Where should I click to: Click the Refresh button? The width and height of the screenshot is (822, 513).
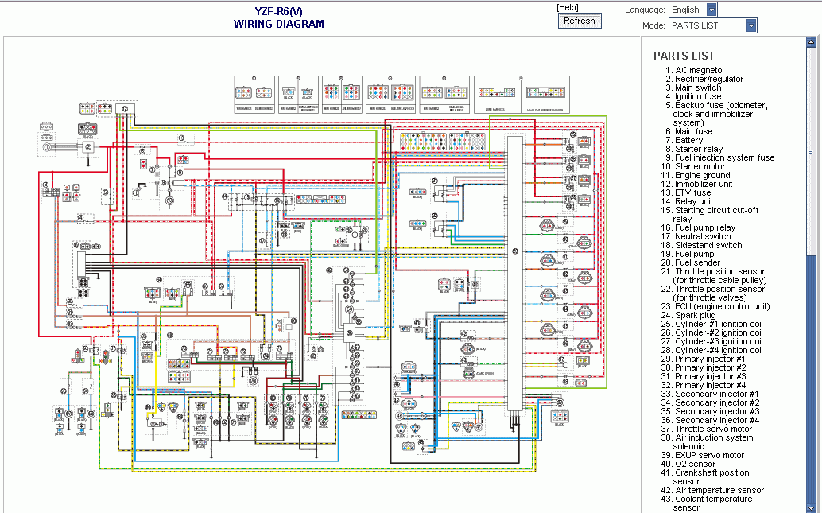tap(579, 21)
